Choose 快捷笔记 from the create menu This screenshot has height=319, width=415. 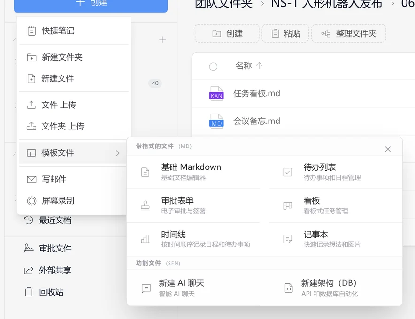point(74,31)
